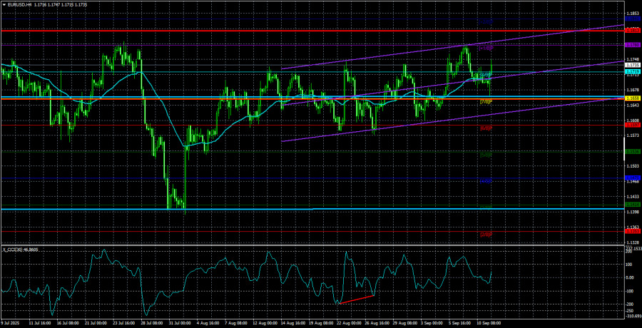
Task: Click the green 1.1536 price label
Action: click(x=632, y=151)
